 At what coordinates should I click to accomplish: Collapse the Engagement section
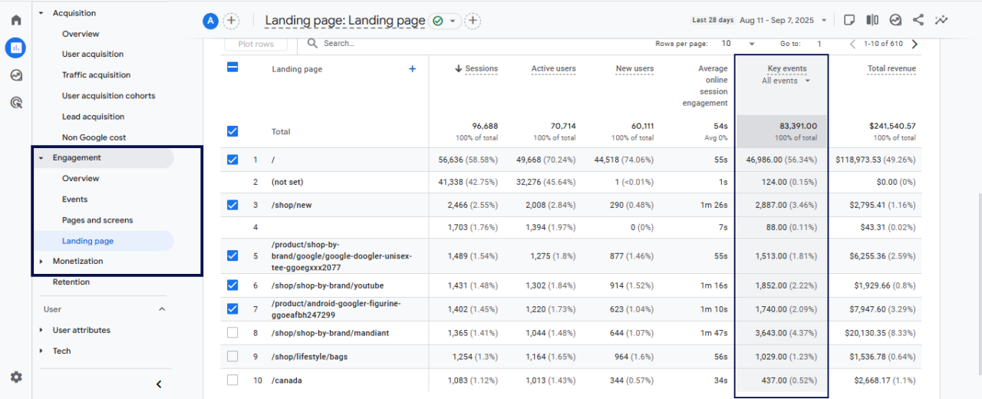click(41, 158)
